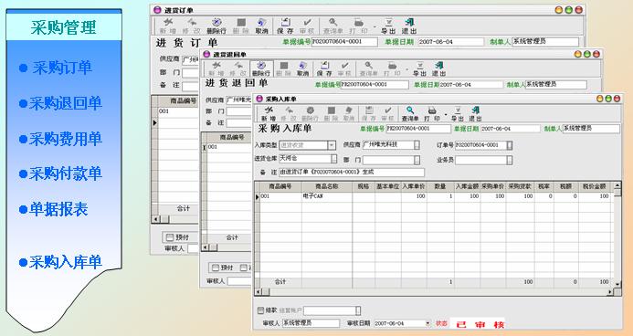Click 退出 icon in 采购入库单 toolbar
Viewport: 633px width, 336px height.
(476, 114)
